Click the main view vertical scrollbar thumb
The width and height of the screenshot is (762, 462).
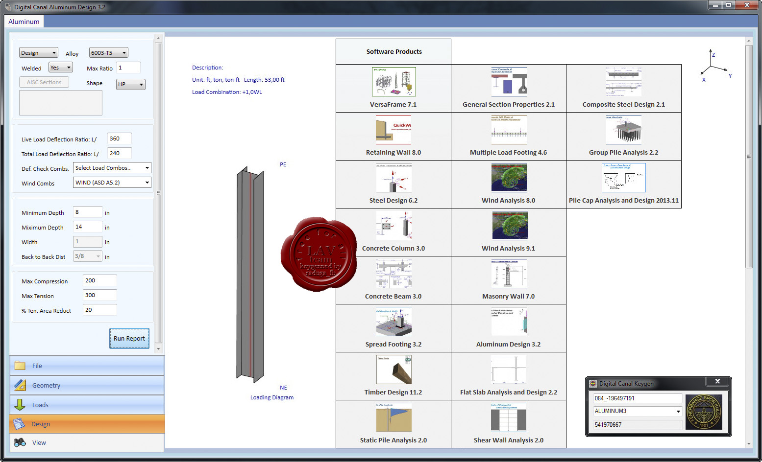click(x=749, y=157)
